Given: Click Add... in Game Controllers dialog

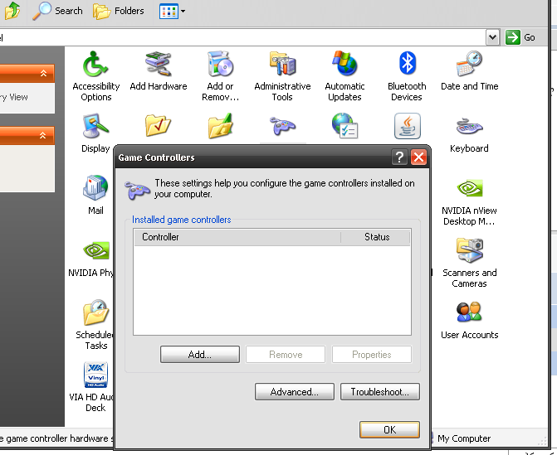Looking at the screenshot, I should (x=199, y=354).
